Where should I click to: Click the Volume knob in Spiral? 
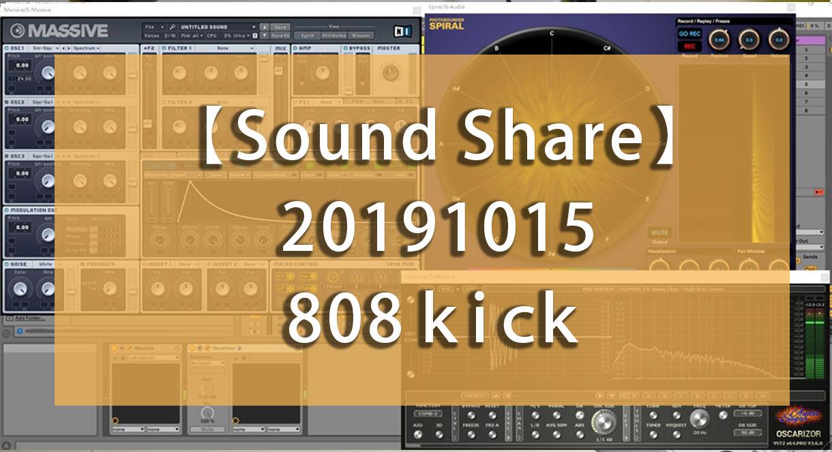[x=779, y=40]
